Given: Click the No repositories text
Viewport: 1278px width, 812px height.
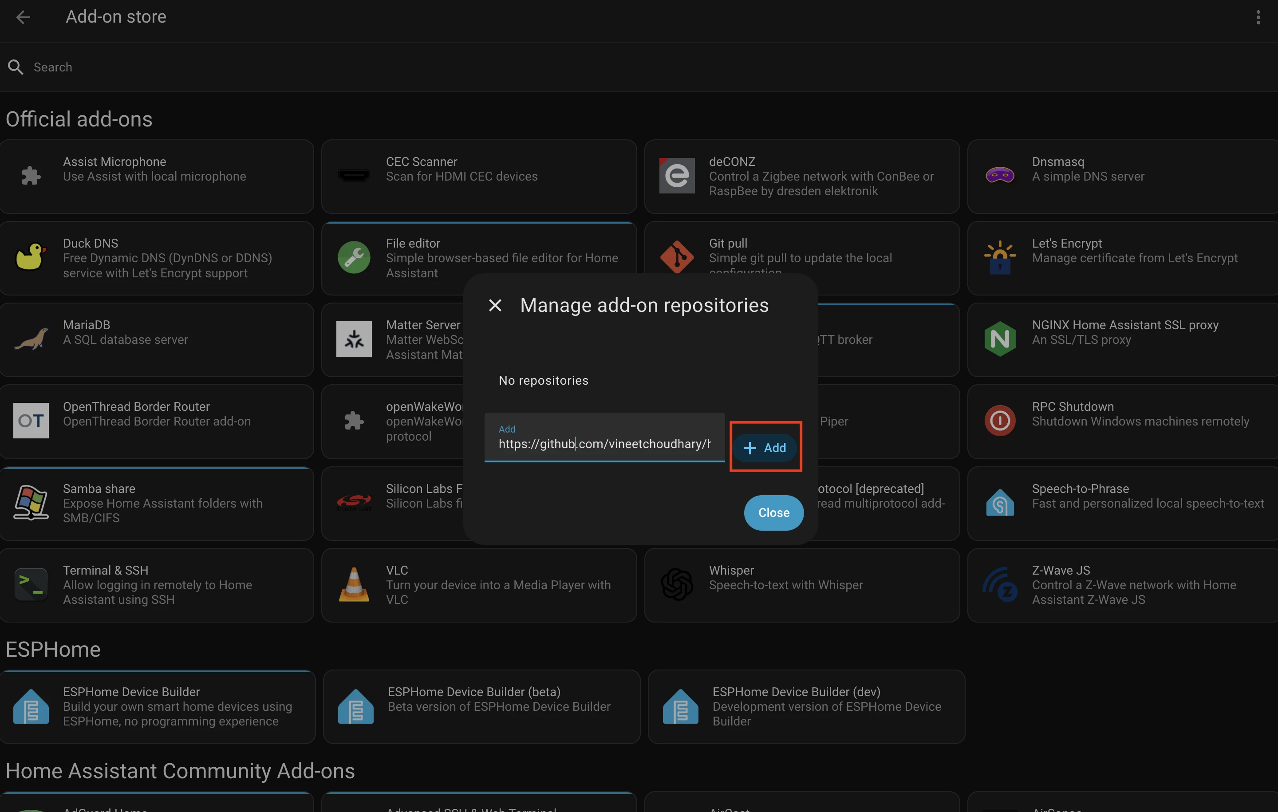Looking at the screenshot, I should click(x=544, y=381).
